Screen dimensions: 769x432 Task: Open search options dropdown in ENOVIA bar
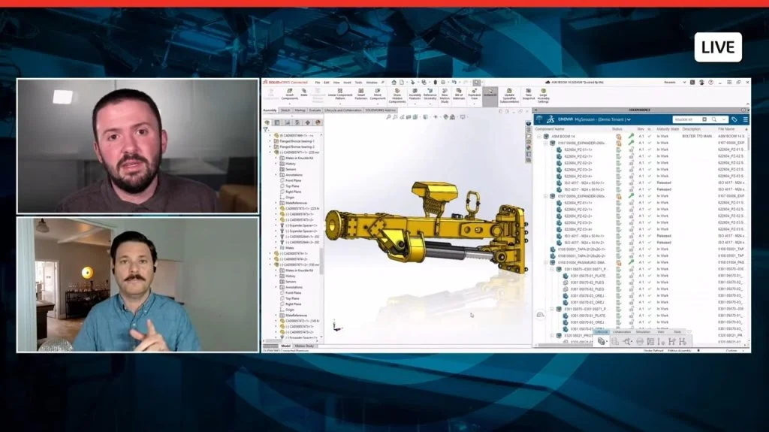(x=723, y=119)
